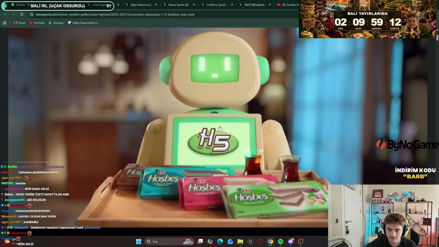Reload the current browser page
The image size is (439, 247).
click(x=22, y=14)
